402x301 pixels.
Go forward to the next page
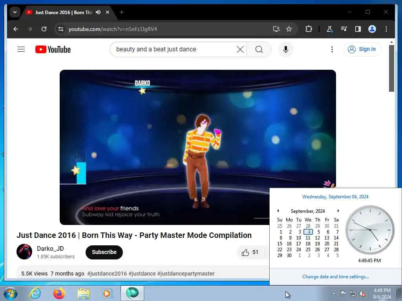tap(30, 29)
